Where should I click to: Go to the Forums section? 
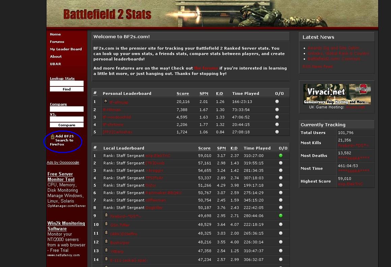(x=57, y=42)
